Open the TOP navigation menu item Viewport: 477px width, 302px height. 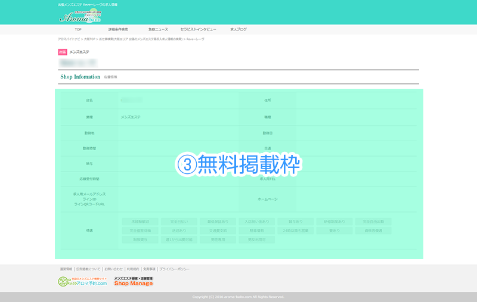78,29
